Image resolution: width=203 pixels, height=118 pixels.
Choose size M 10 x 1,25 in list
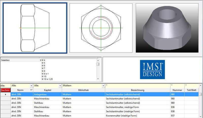point(47,79)
